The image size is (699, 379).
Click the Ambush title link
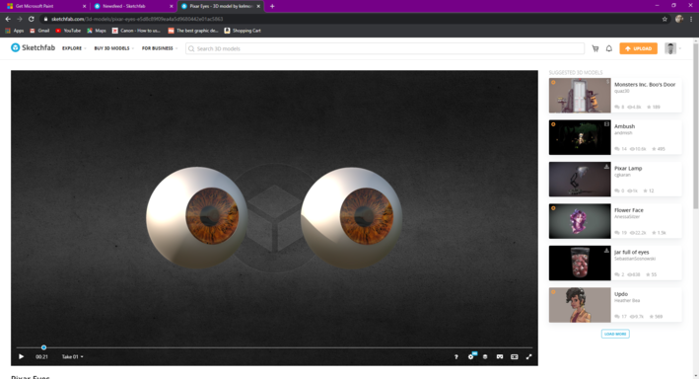click(x=624, y=126)
